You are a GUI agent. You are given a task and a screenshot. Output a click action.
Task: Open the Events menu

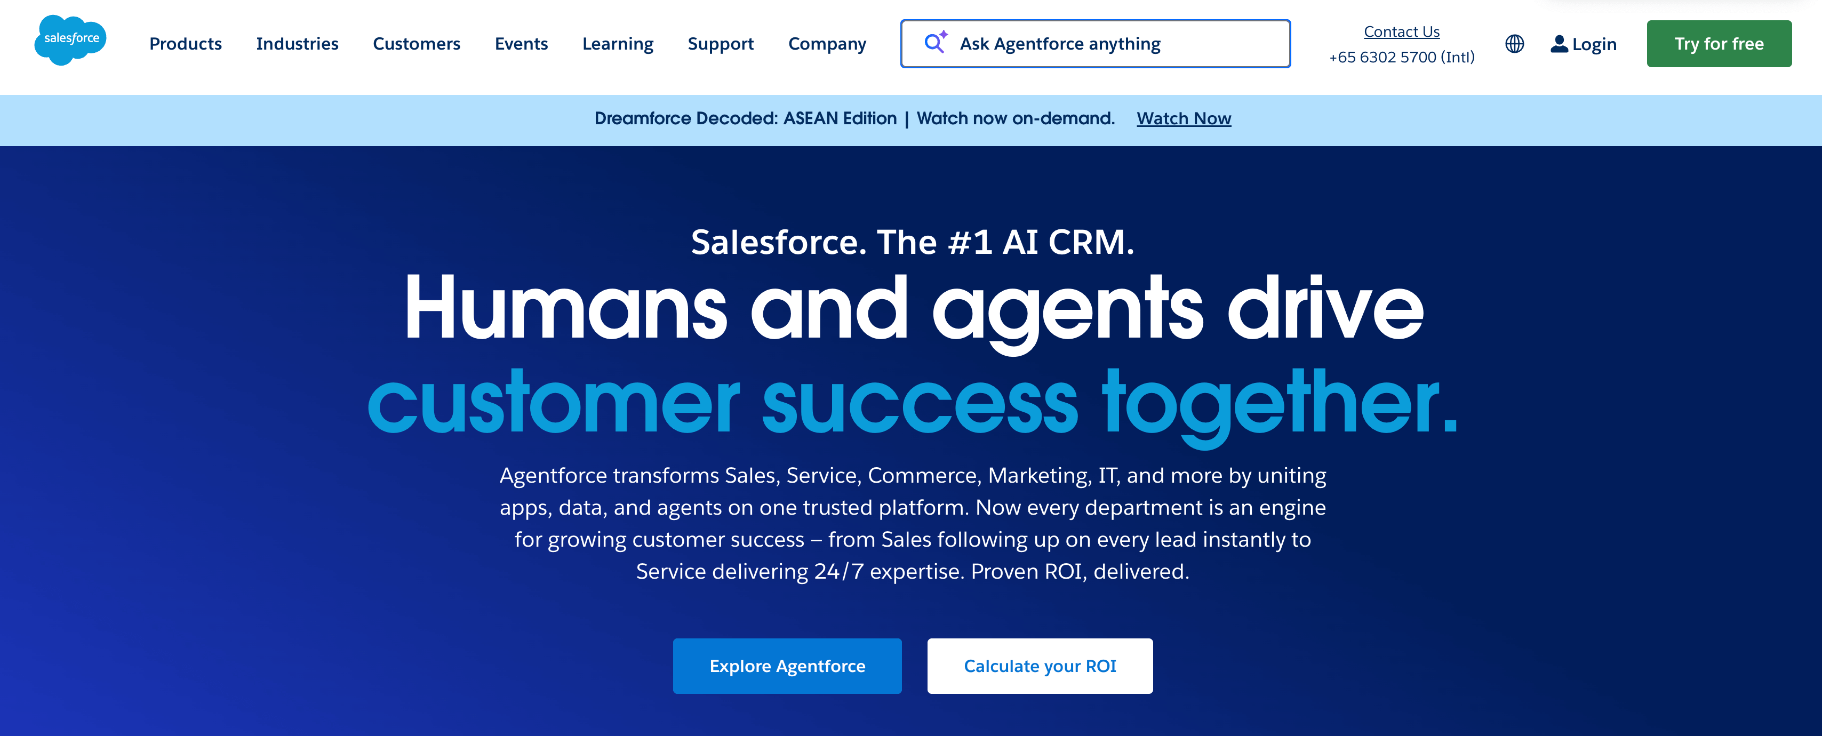click(x=522, y=44)
